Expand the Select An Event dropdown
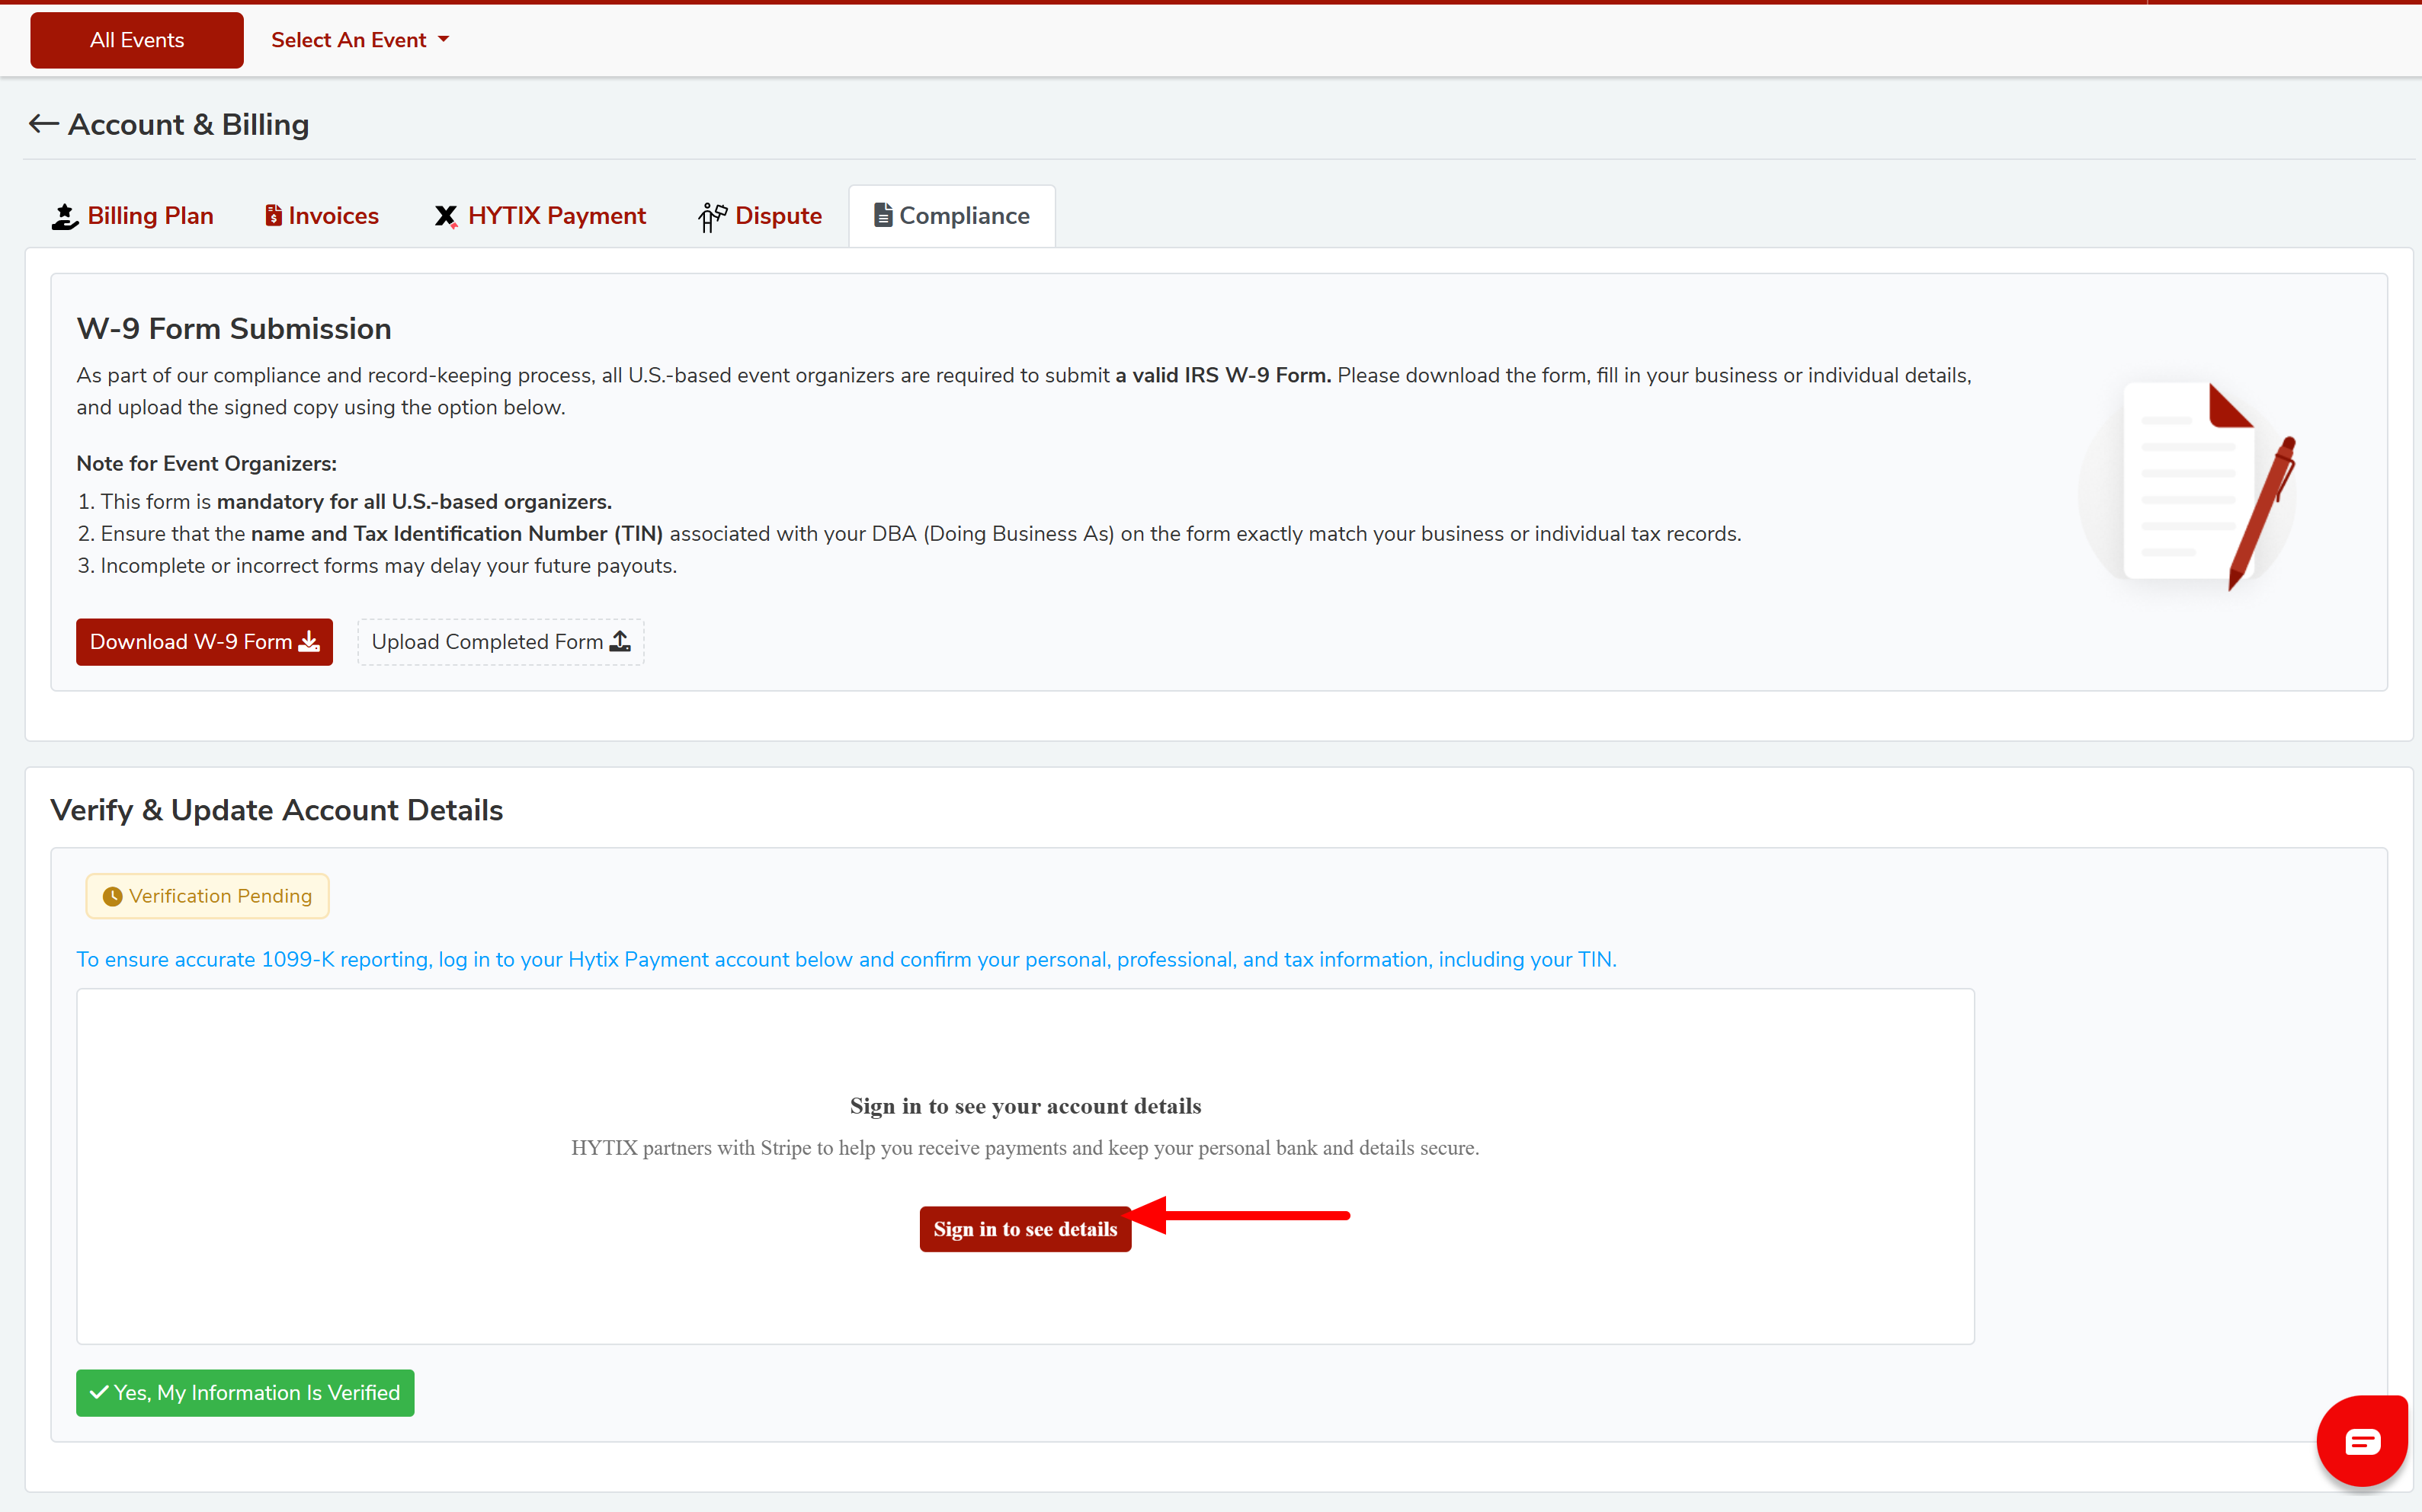Viewport: 2422px width, 1512px height. (360, 40)
